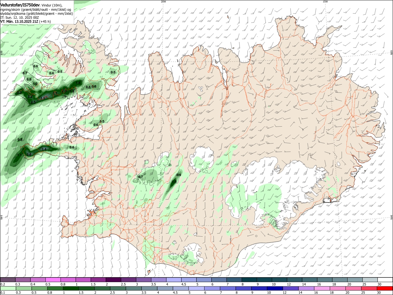Click the 30 label on the lower green legend
393x295 pixels.
point(379,293)
